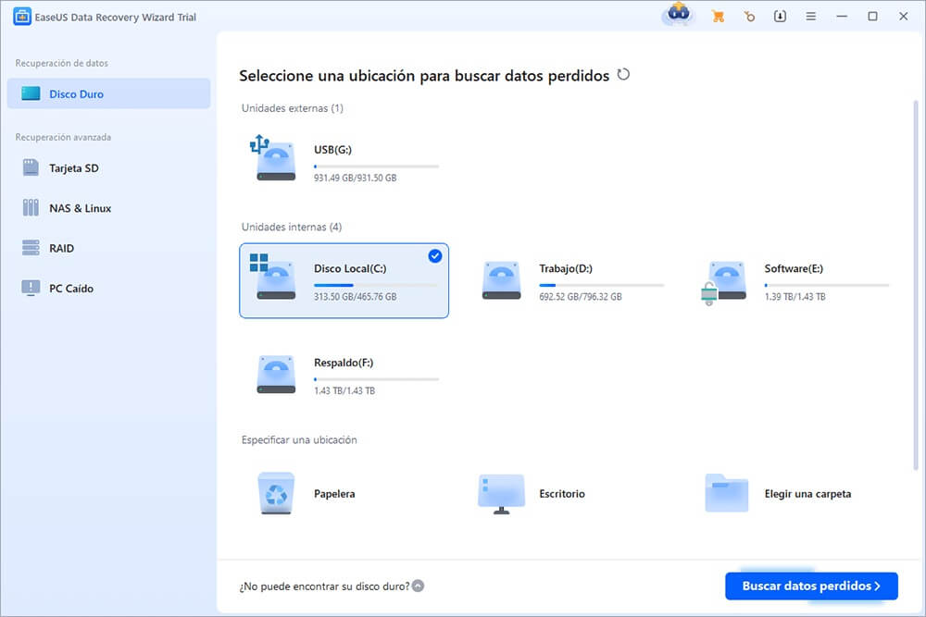Click the Disco Duro drive icon in sidebar
The width and height of the screenshot is (926, 617).
[x=31, y=93]
